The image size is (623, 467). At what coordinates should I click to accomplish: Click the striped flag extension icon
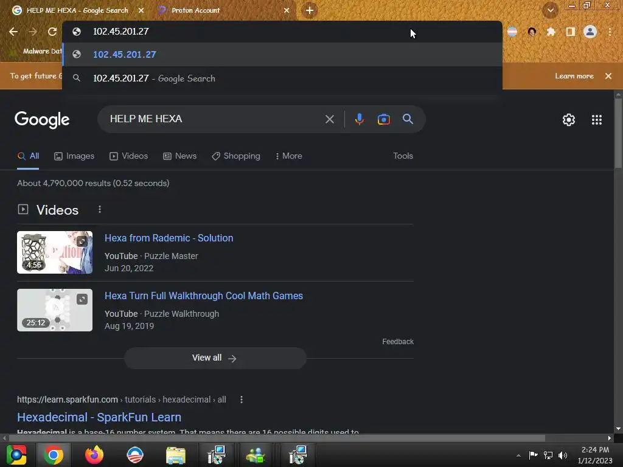(512, 32)
